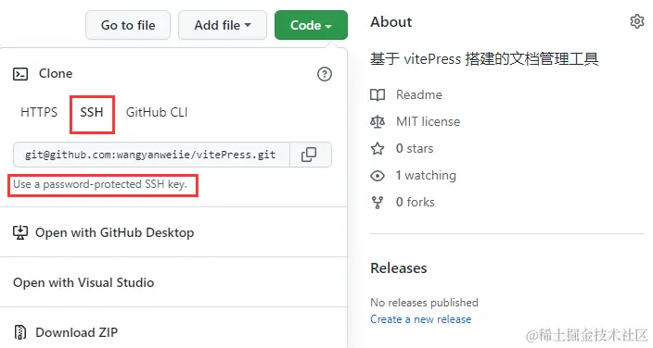Click the license scales icon
Screen dimensions: 653x348
point(378,122)
